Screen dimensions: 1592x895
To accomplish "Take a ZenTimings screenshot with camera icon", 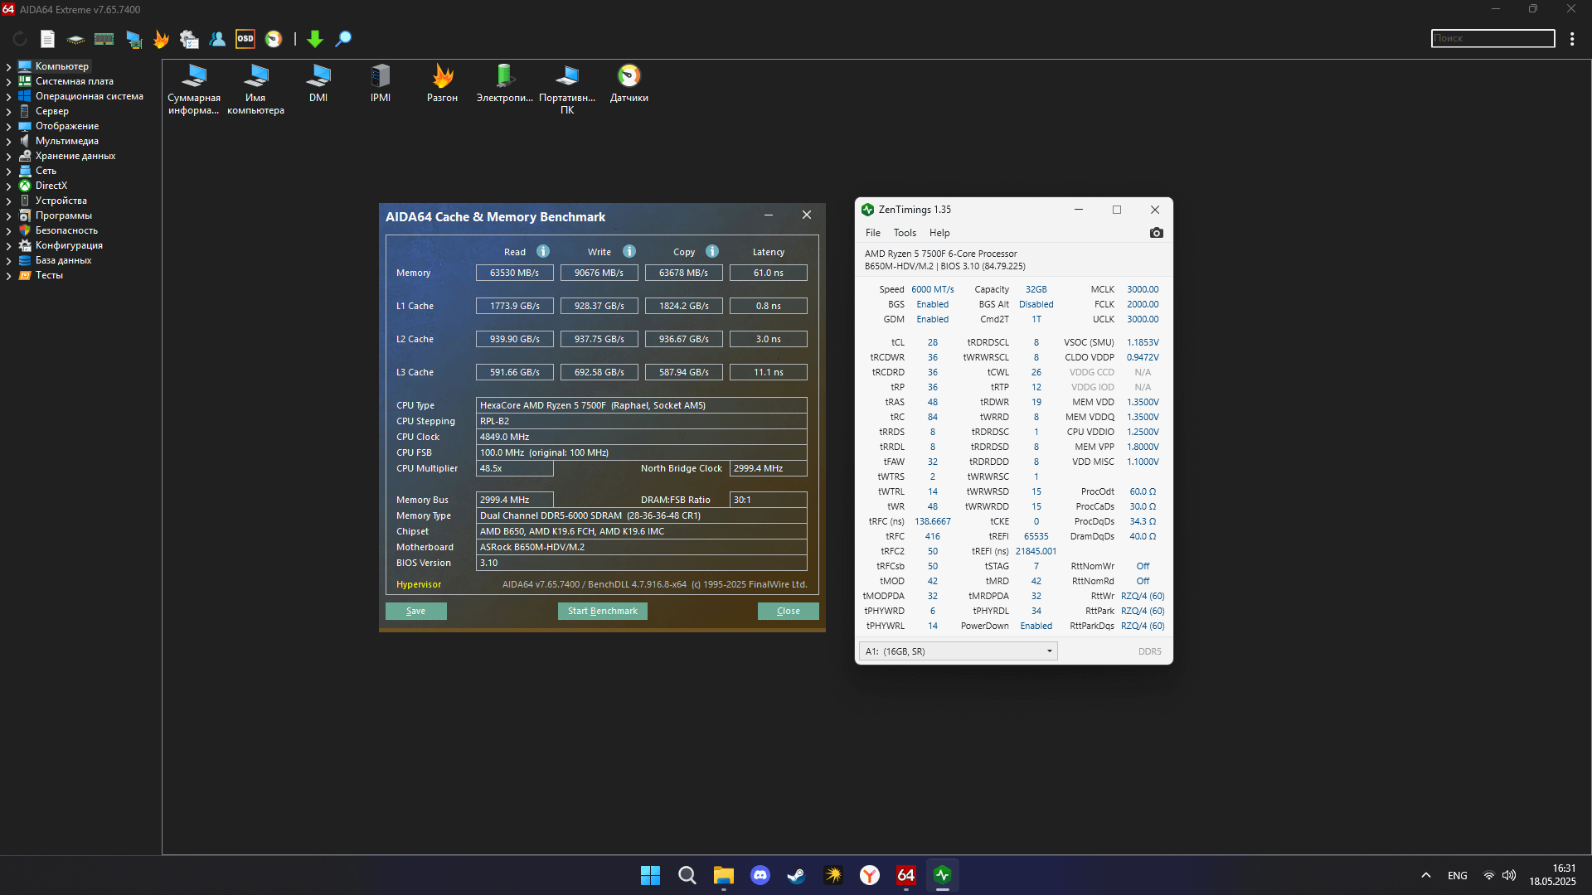I will [x=1157, y=233].
